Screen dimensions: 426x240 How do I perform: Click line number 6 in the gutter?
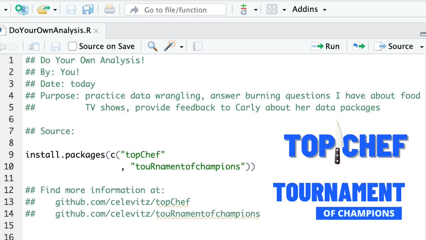pos(11,119)
